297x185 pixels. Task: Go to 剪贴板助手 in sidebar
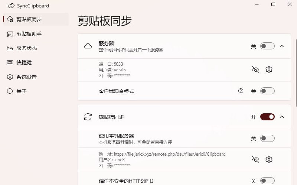click(x=36, y=34)
